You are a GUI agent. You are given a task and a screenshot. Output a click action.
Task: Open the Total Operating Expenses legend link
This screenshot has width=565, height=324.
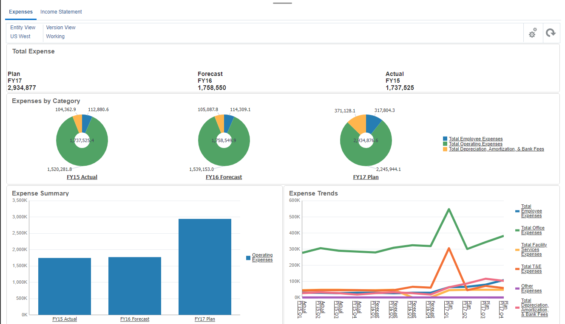[475, 144]
